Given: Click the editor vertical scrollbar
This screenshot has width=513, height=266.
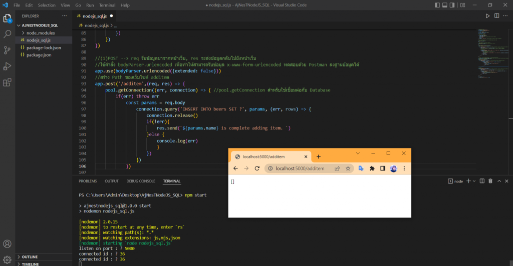Looking at the screenshot, I should 510,101.
